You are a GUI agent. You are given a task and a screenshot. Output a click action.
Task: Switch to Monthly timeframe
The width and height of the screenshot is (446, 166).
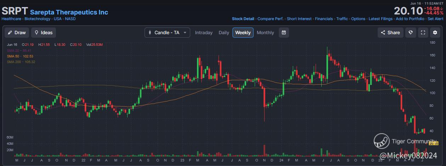tap(265, 32)
